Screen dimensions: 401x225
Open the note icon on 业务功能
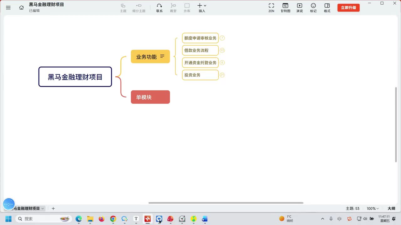click(162, 57)
